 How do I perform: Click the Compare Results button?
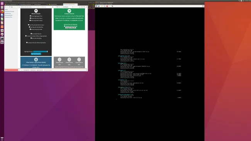tap(70, 28)
